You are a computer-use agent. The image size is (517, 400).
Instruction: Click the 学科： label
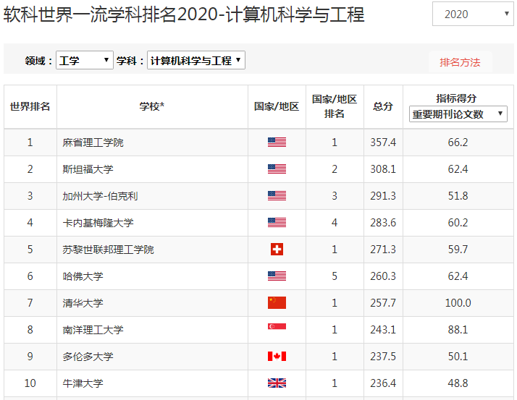pos(130,61)
